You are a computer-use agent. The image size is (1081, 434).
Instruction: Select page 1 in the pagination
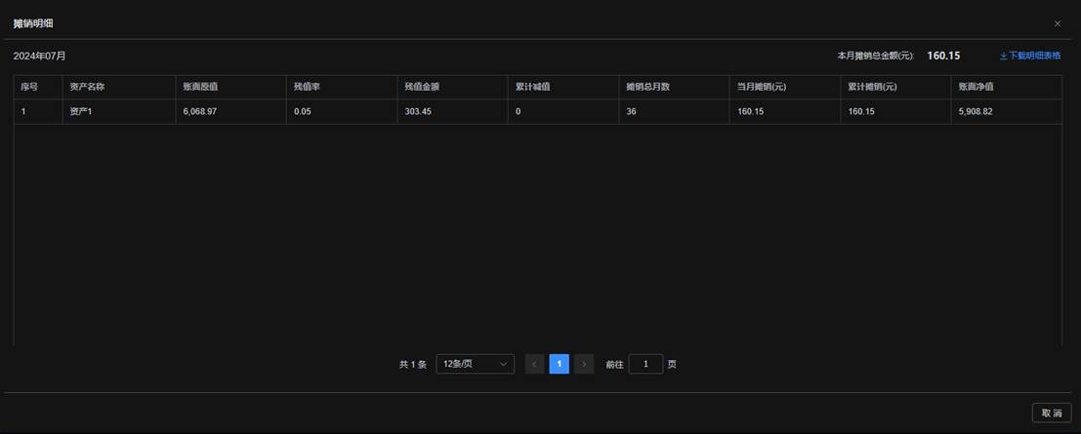(559, 364)
